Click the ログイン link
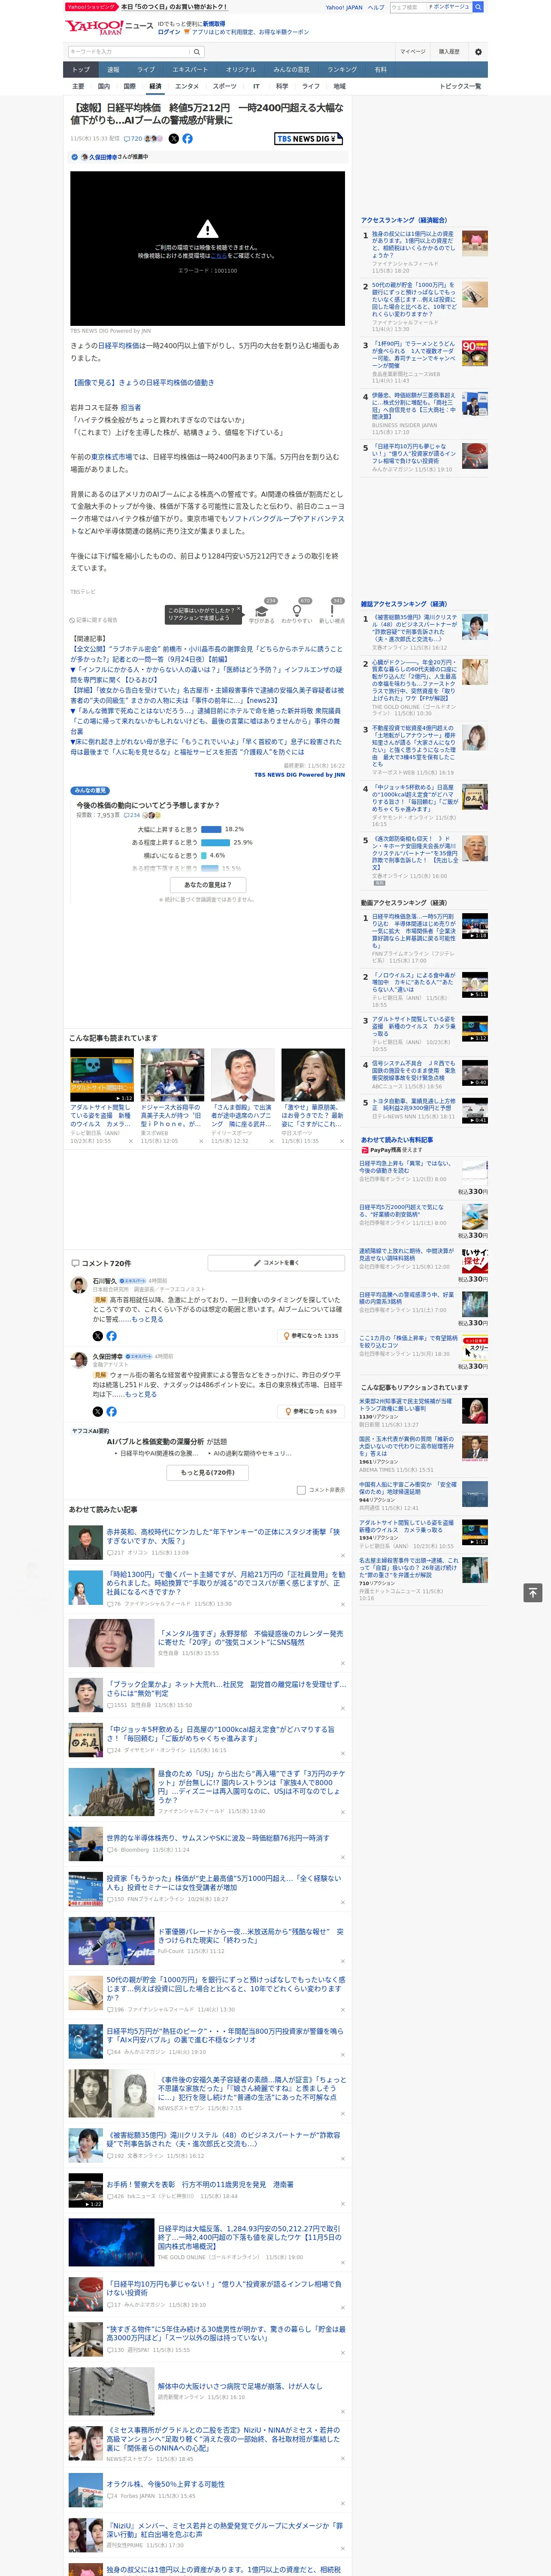 point(169,32)
